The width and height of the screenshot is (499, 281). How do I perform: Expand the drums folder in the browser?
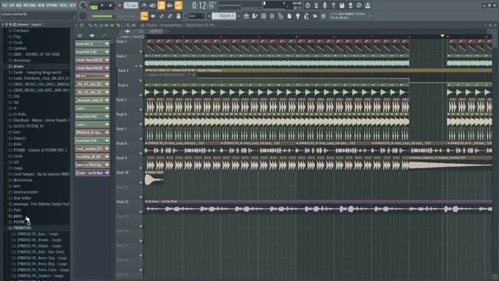click(x=19, y=66)
